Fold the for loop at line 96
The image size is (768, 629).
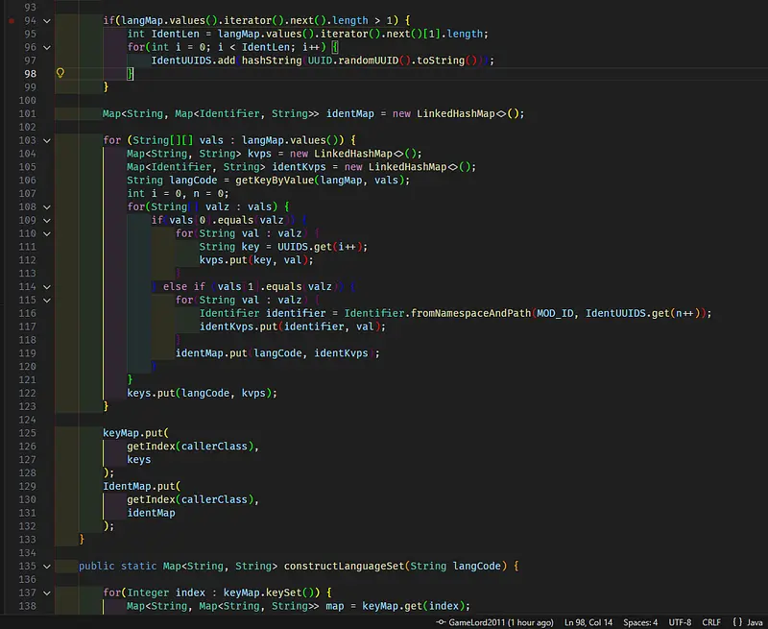(x=49, y=47)
